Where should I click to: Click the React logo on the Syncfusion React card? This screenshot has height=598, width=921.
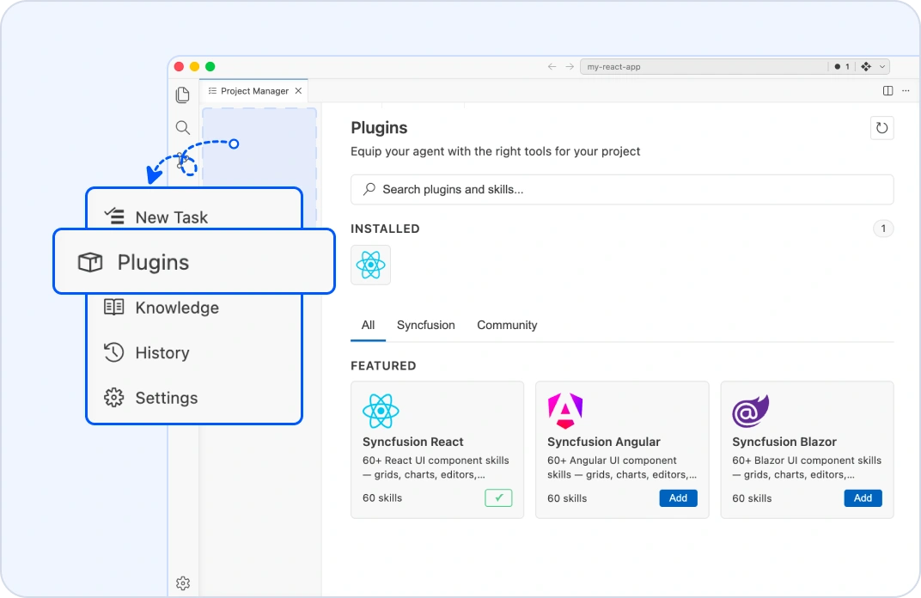(381, 411)
